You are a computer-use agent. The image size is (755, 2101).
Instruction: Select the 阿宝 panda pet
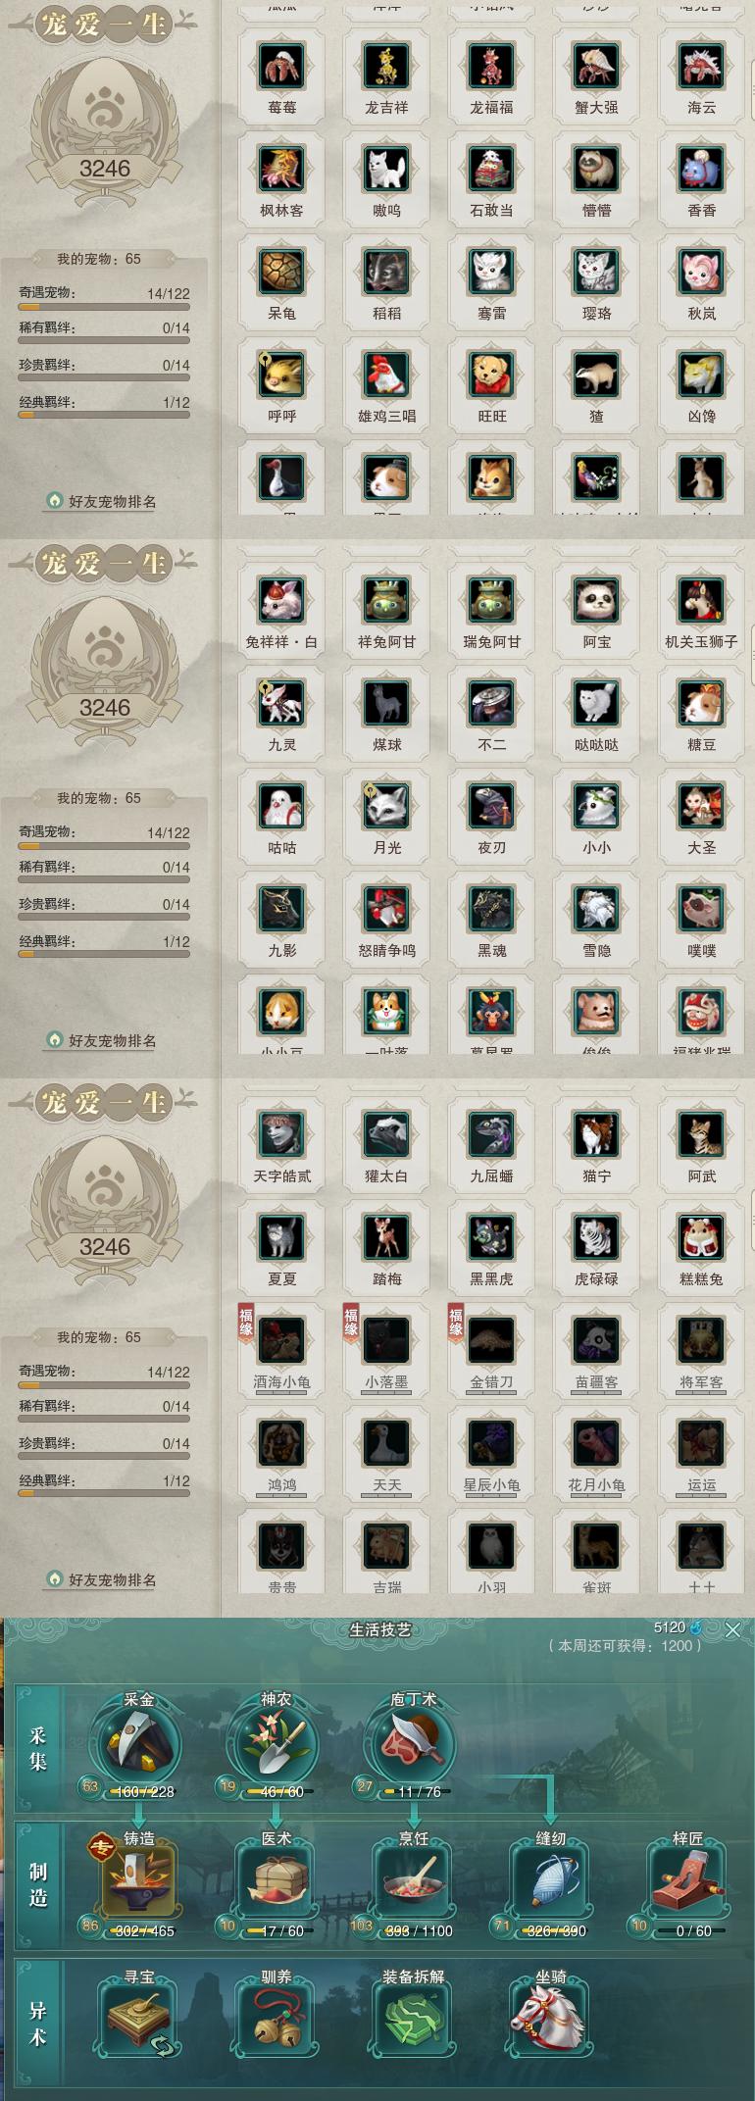click(x=596, y=600)
